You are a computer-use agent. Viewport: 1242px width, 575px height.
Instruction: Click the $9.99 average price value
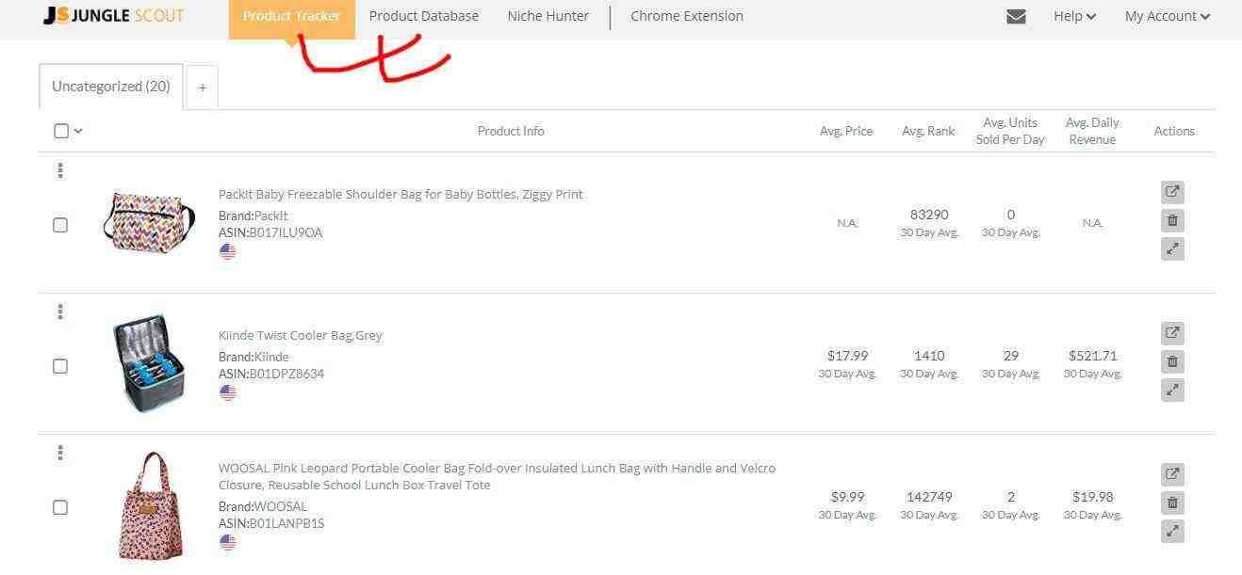[847, 497]
